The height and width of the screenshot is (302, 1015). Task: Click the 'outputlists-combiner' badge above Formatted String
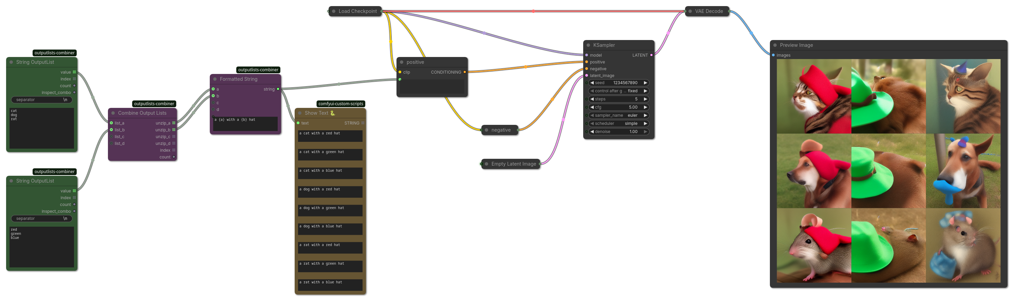tap(258, 70)
